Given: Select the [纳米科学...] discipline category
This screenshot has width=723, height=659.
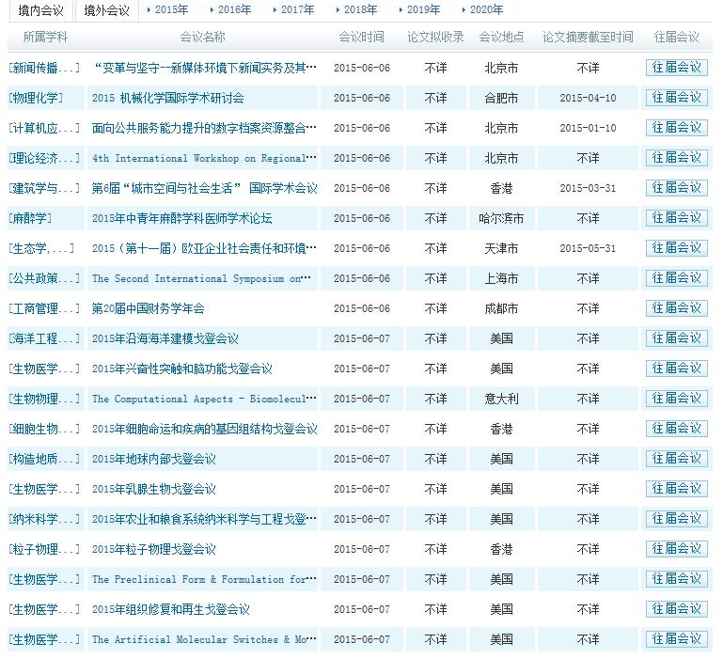Looking at the screenshot, I should click(44, 519).
